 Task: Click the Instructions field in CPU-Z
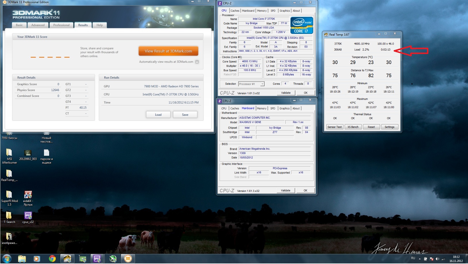[x=275, y=51]
